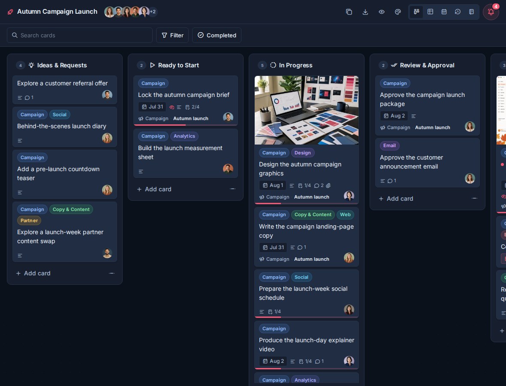The height and width of the screenshot is (386, 506).
Task: Click the Partner label on content swap card
Action: click(29, 220)
